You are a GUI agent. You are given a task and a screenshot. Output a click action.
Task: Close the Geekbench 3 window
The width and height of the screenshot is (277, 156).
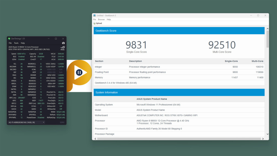[x=265, y=15]
